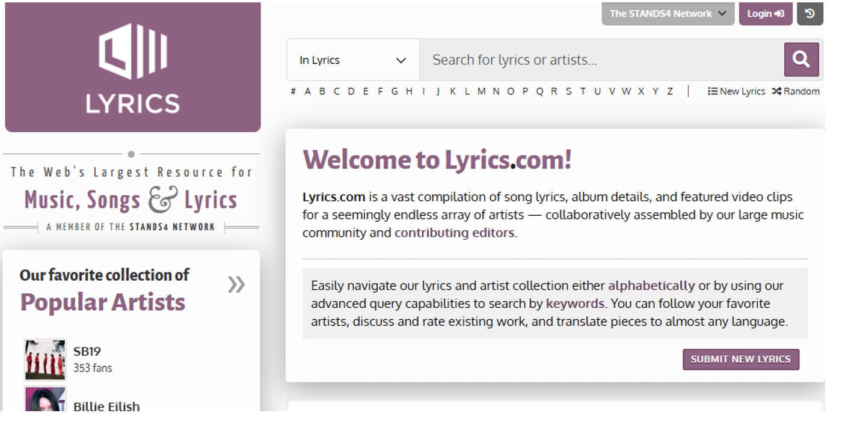Image resolution: width=848 pixels, height=422 pixels.
Task: Browse lyrics under letter U
Action: (x=597, y=91)
